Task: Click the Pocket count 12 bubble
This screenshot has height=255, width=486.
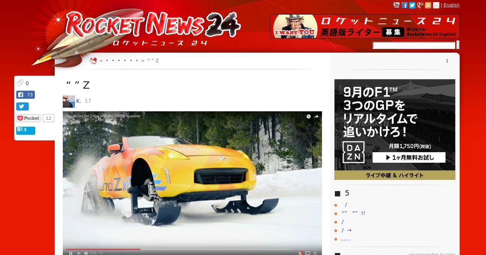Action: (49, 118)
